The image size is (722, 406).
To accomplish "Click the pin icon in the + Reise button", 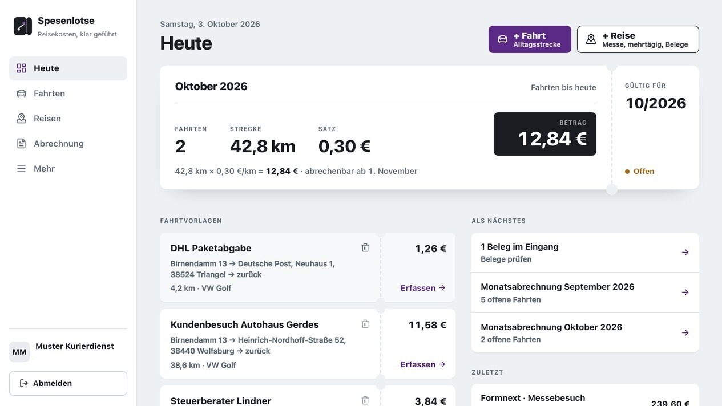I will pyautogui.click(x=591, y=39).
